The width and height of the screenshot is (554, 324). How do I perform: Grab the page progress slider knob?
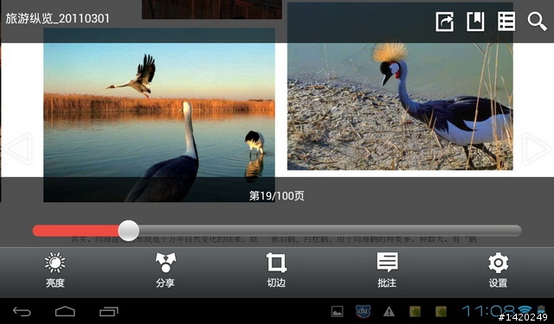[129, 231]
